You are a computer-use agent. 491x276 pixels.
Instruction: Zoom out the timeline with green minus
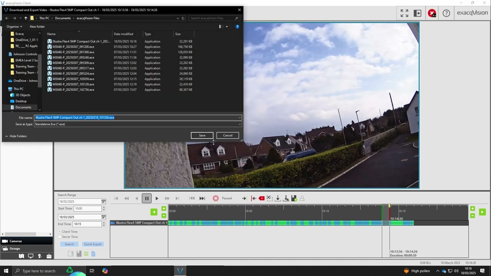click(164, 215)
